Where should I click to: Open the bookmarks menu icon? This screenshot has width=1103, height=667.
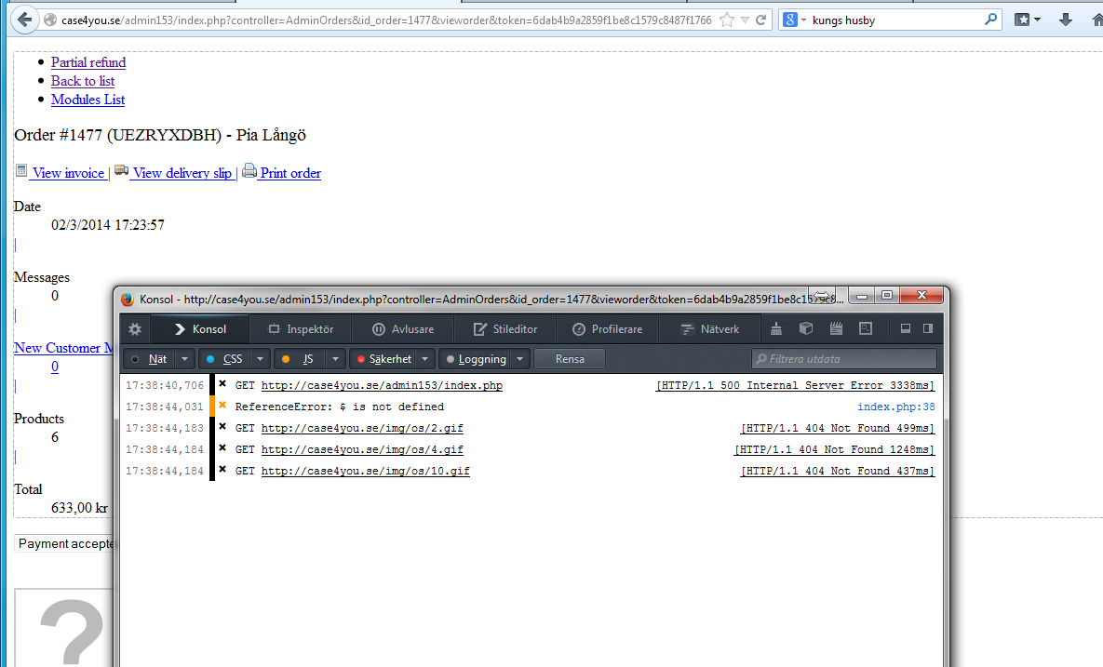(1022, 20)
